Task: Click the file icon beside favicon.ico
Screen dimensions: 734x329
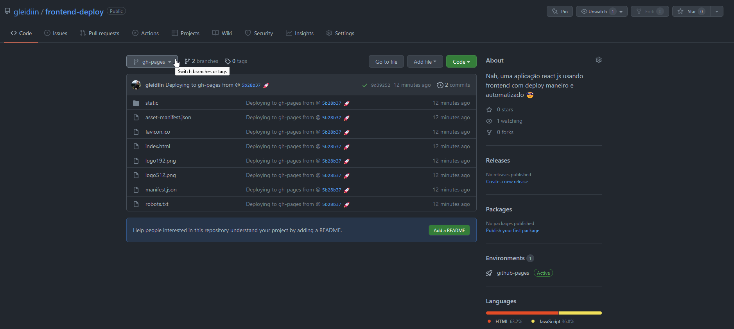Action: pyautogui.click(x=136, y=132)
